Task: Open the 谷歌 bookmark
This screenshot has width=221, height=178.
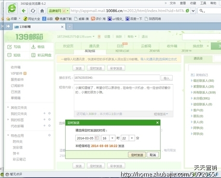Action: point(48,19)
